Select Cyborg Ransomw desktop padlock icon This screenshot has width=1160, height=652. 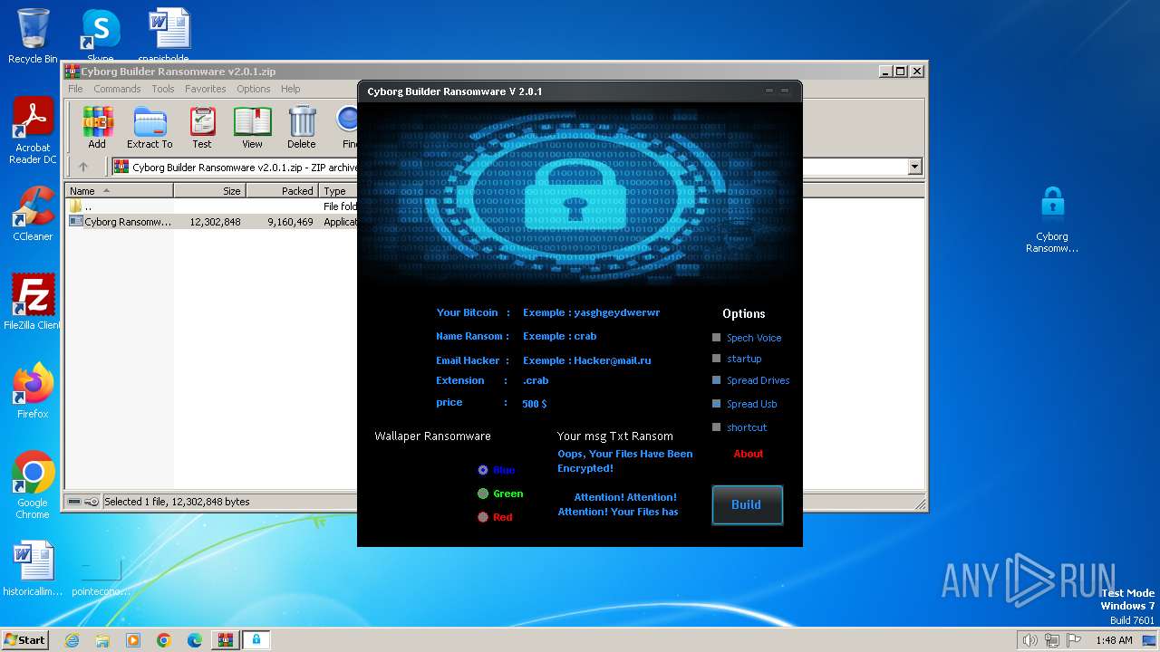[1052, 220]
